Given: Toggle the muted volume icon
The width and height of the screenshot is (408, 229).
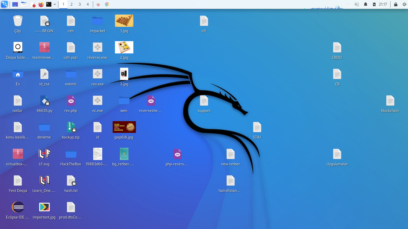Looking at the screenshot, I should point(357,4).
